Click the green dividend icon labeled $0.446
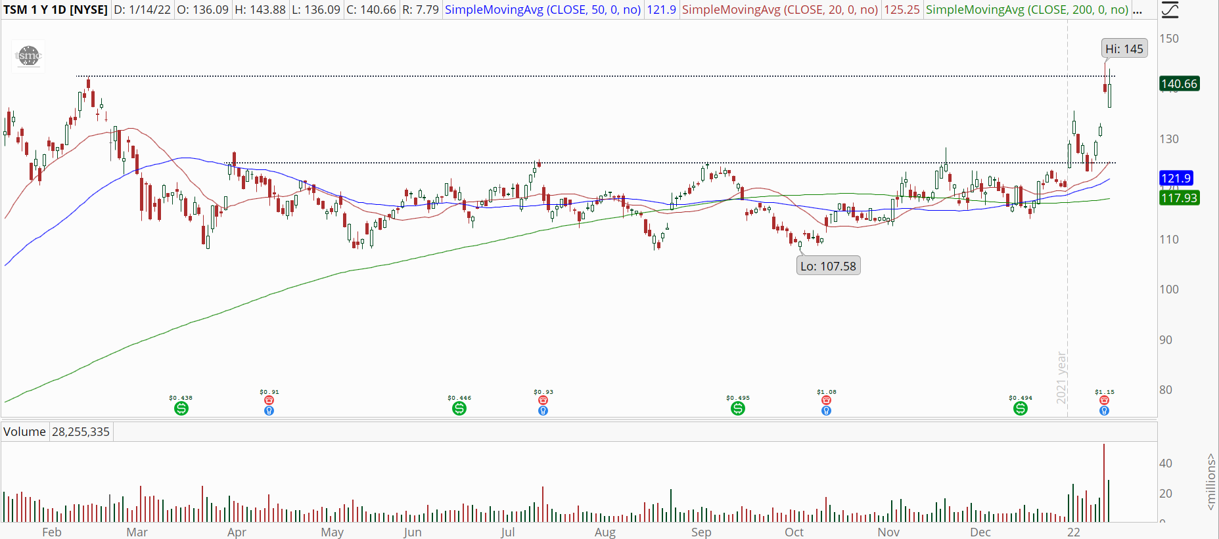Screen dimensions: 1219x539 pyautogui.click(x=459, y=408)
